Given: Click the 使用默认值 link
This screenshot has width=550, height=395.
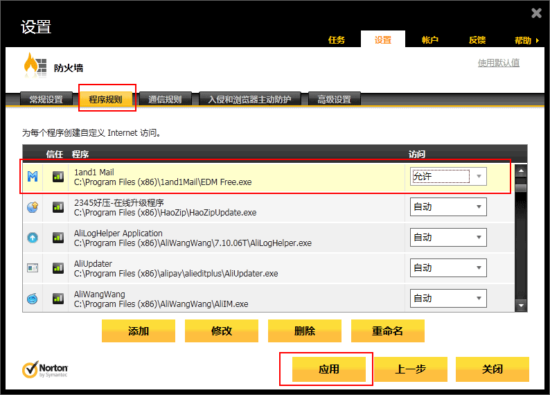Looking at the screenshot, I should click(498, 63).
